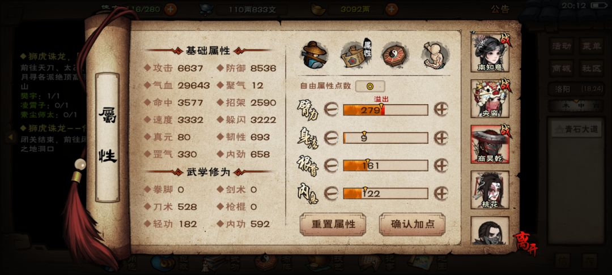Increase 内息 with its plus button
The width and height of the screenshot is (612, 275).
[x=441, y=193]
